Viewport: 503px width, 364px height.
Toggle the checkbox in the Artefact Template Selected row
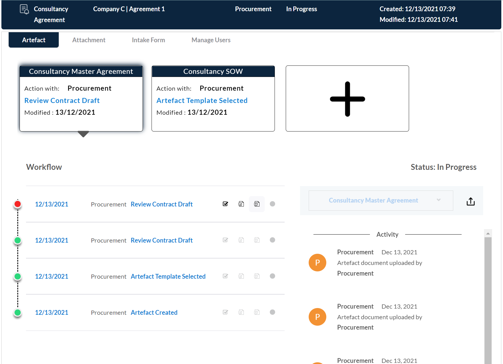tap(225, 276)
